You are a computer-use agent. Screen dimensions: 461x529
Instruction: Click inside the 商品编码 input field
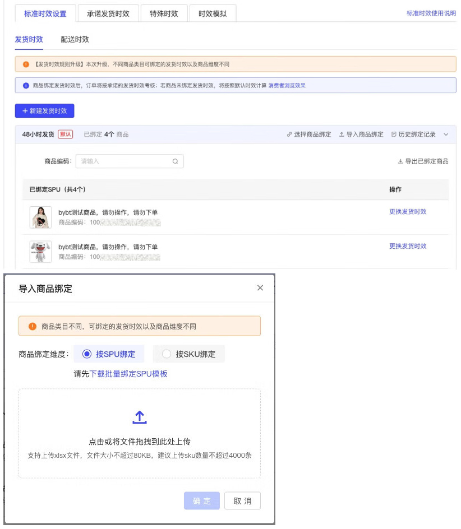click(123, 161)
